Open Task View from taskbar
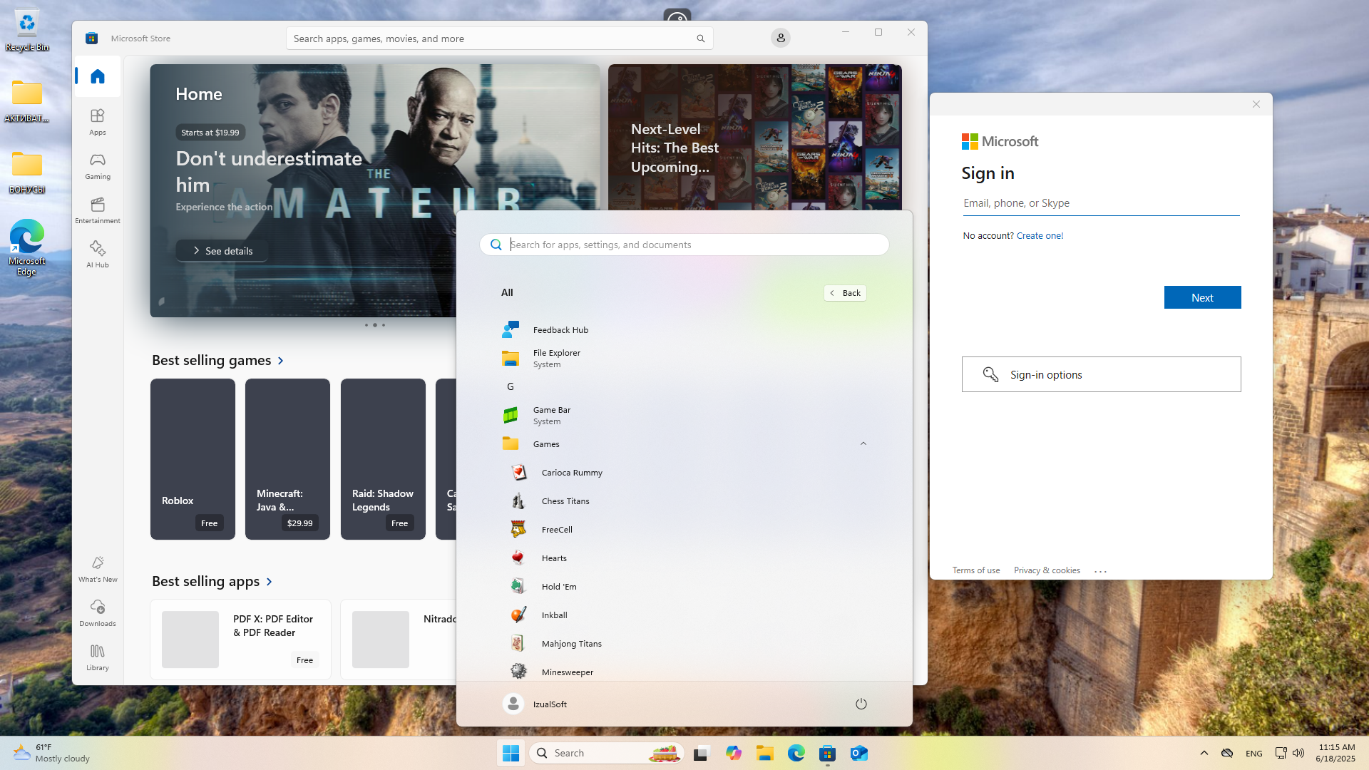1369x770 pixels. point(702,753)
